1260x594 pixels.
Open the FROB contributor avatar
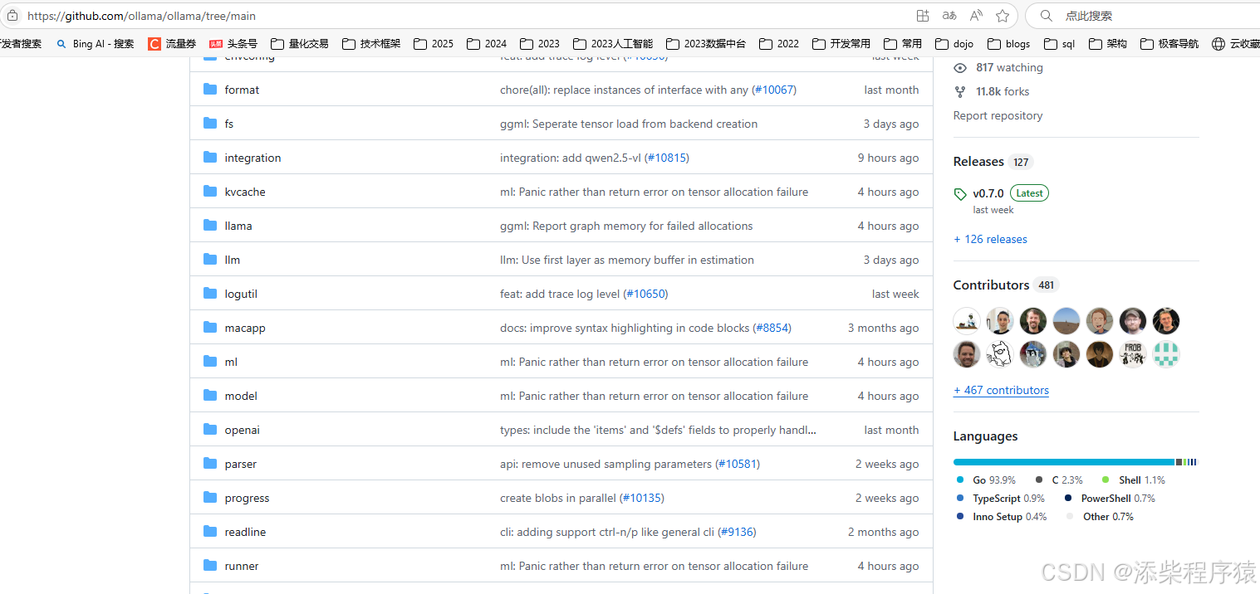[1133, 355]
